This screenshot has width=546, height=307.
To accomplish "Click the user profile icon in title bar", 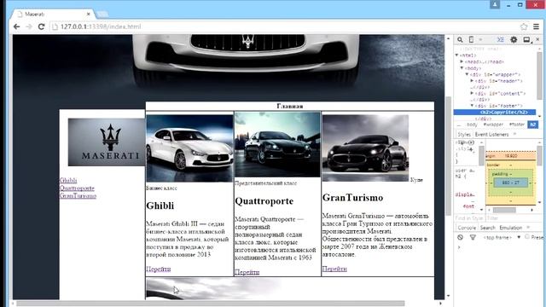I will (495, 4).
